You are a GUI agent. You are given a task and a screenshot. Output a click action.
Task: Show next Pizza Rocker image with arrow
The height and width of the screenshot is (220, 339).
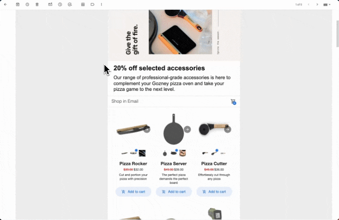tap(147, 130)
